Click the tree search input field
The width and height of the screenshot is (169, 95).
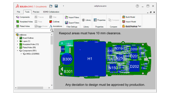point(32,31)
